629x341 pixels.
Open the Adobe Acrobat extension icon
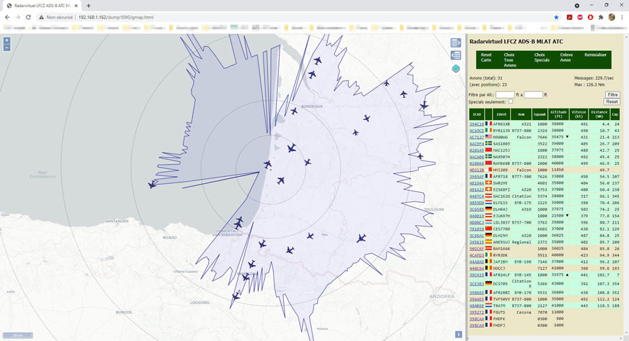point(569,17)
